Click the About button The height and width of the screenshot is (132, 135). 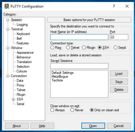17,126
